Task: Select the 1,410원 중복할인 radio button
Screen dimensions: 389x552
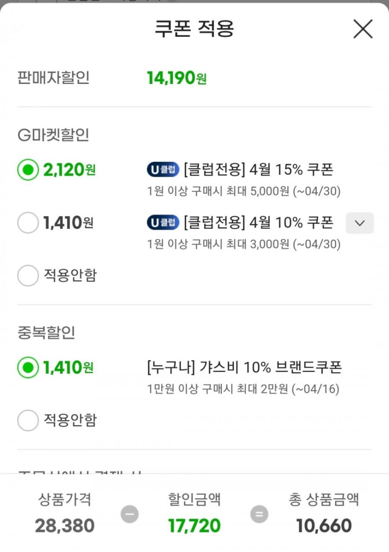Action: pyautogui.click(x=28, y=368)
